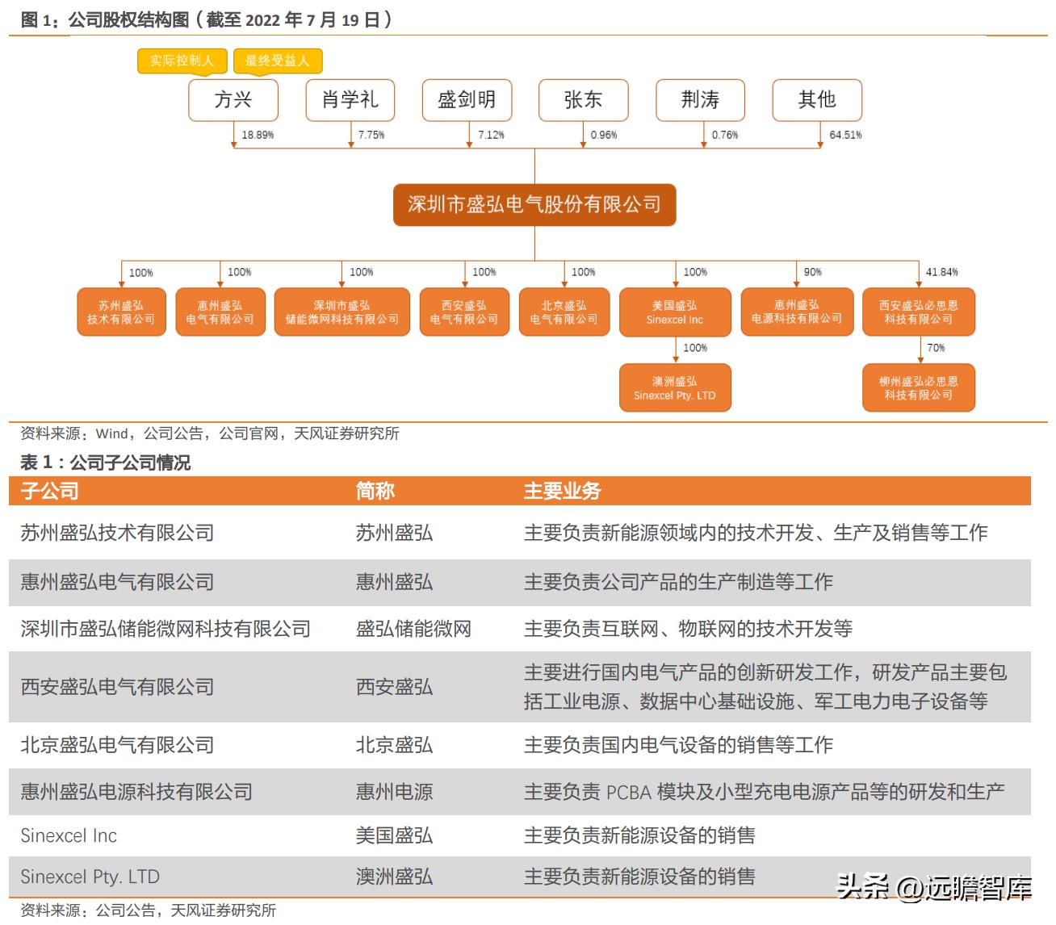Image resolution: width=1056 pixels, height=925 pixels.
Task: Open the 深圳市盛弘储能微网科技有限公司 node
Action: 341,312
